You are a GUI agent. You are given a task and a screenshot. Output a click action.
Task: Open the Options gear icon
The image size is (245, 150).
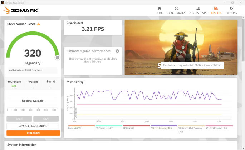point(231,8)
